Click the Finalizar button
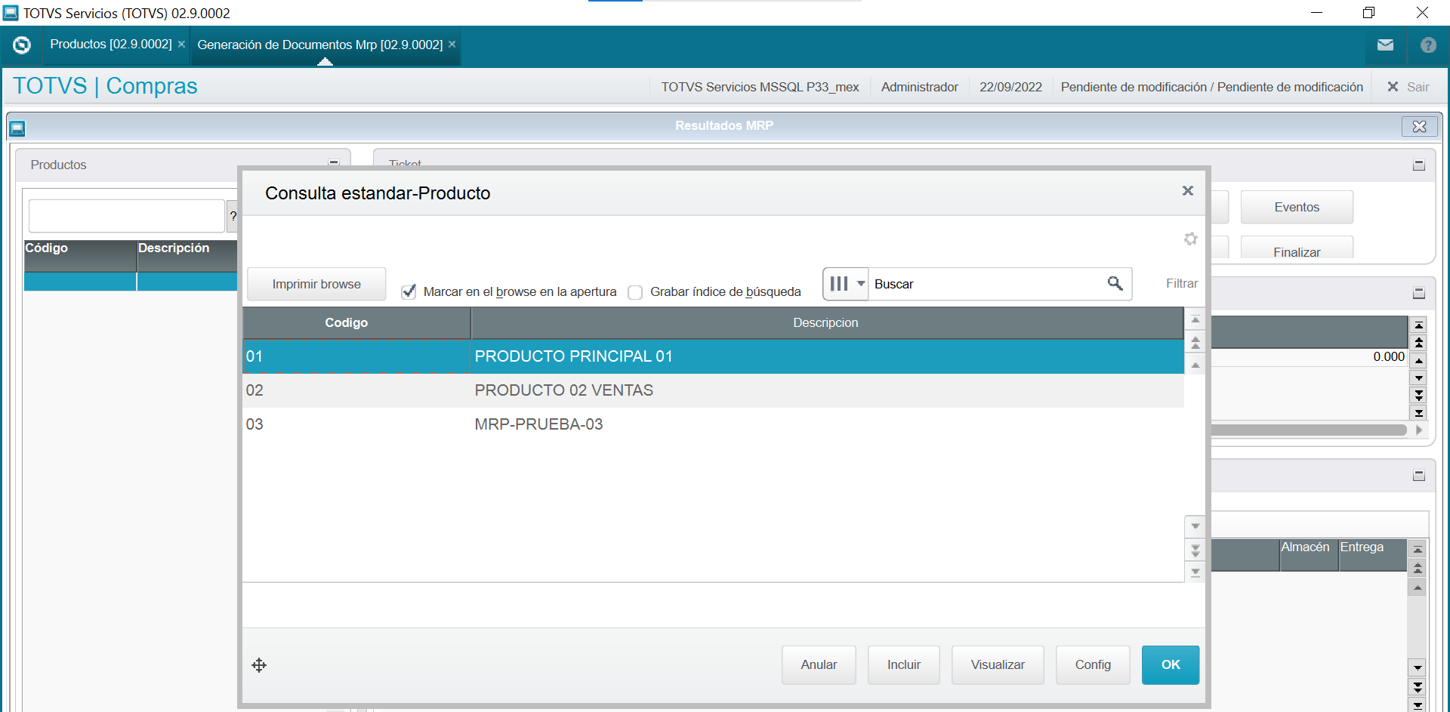The image size is (1450, 712). click(1297, 249)
